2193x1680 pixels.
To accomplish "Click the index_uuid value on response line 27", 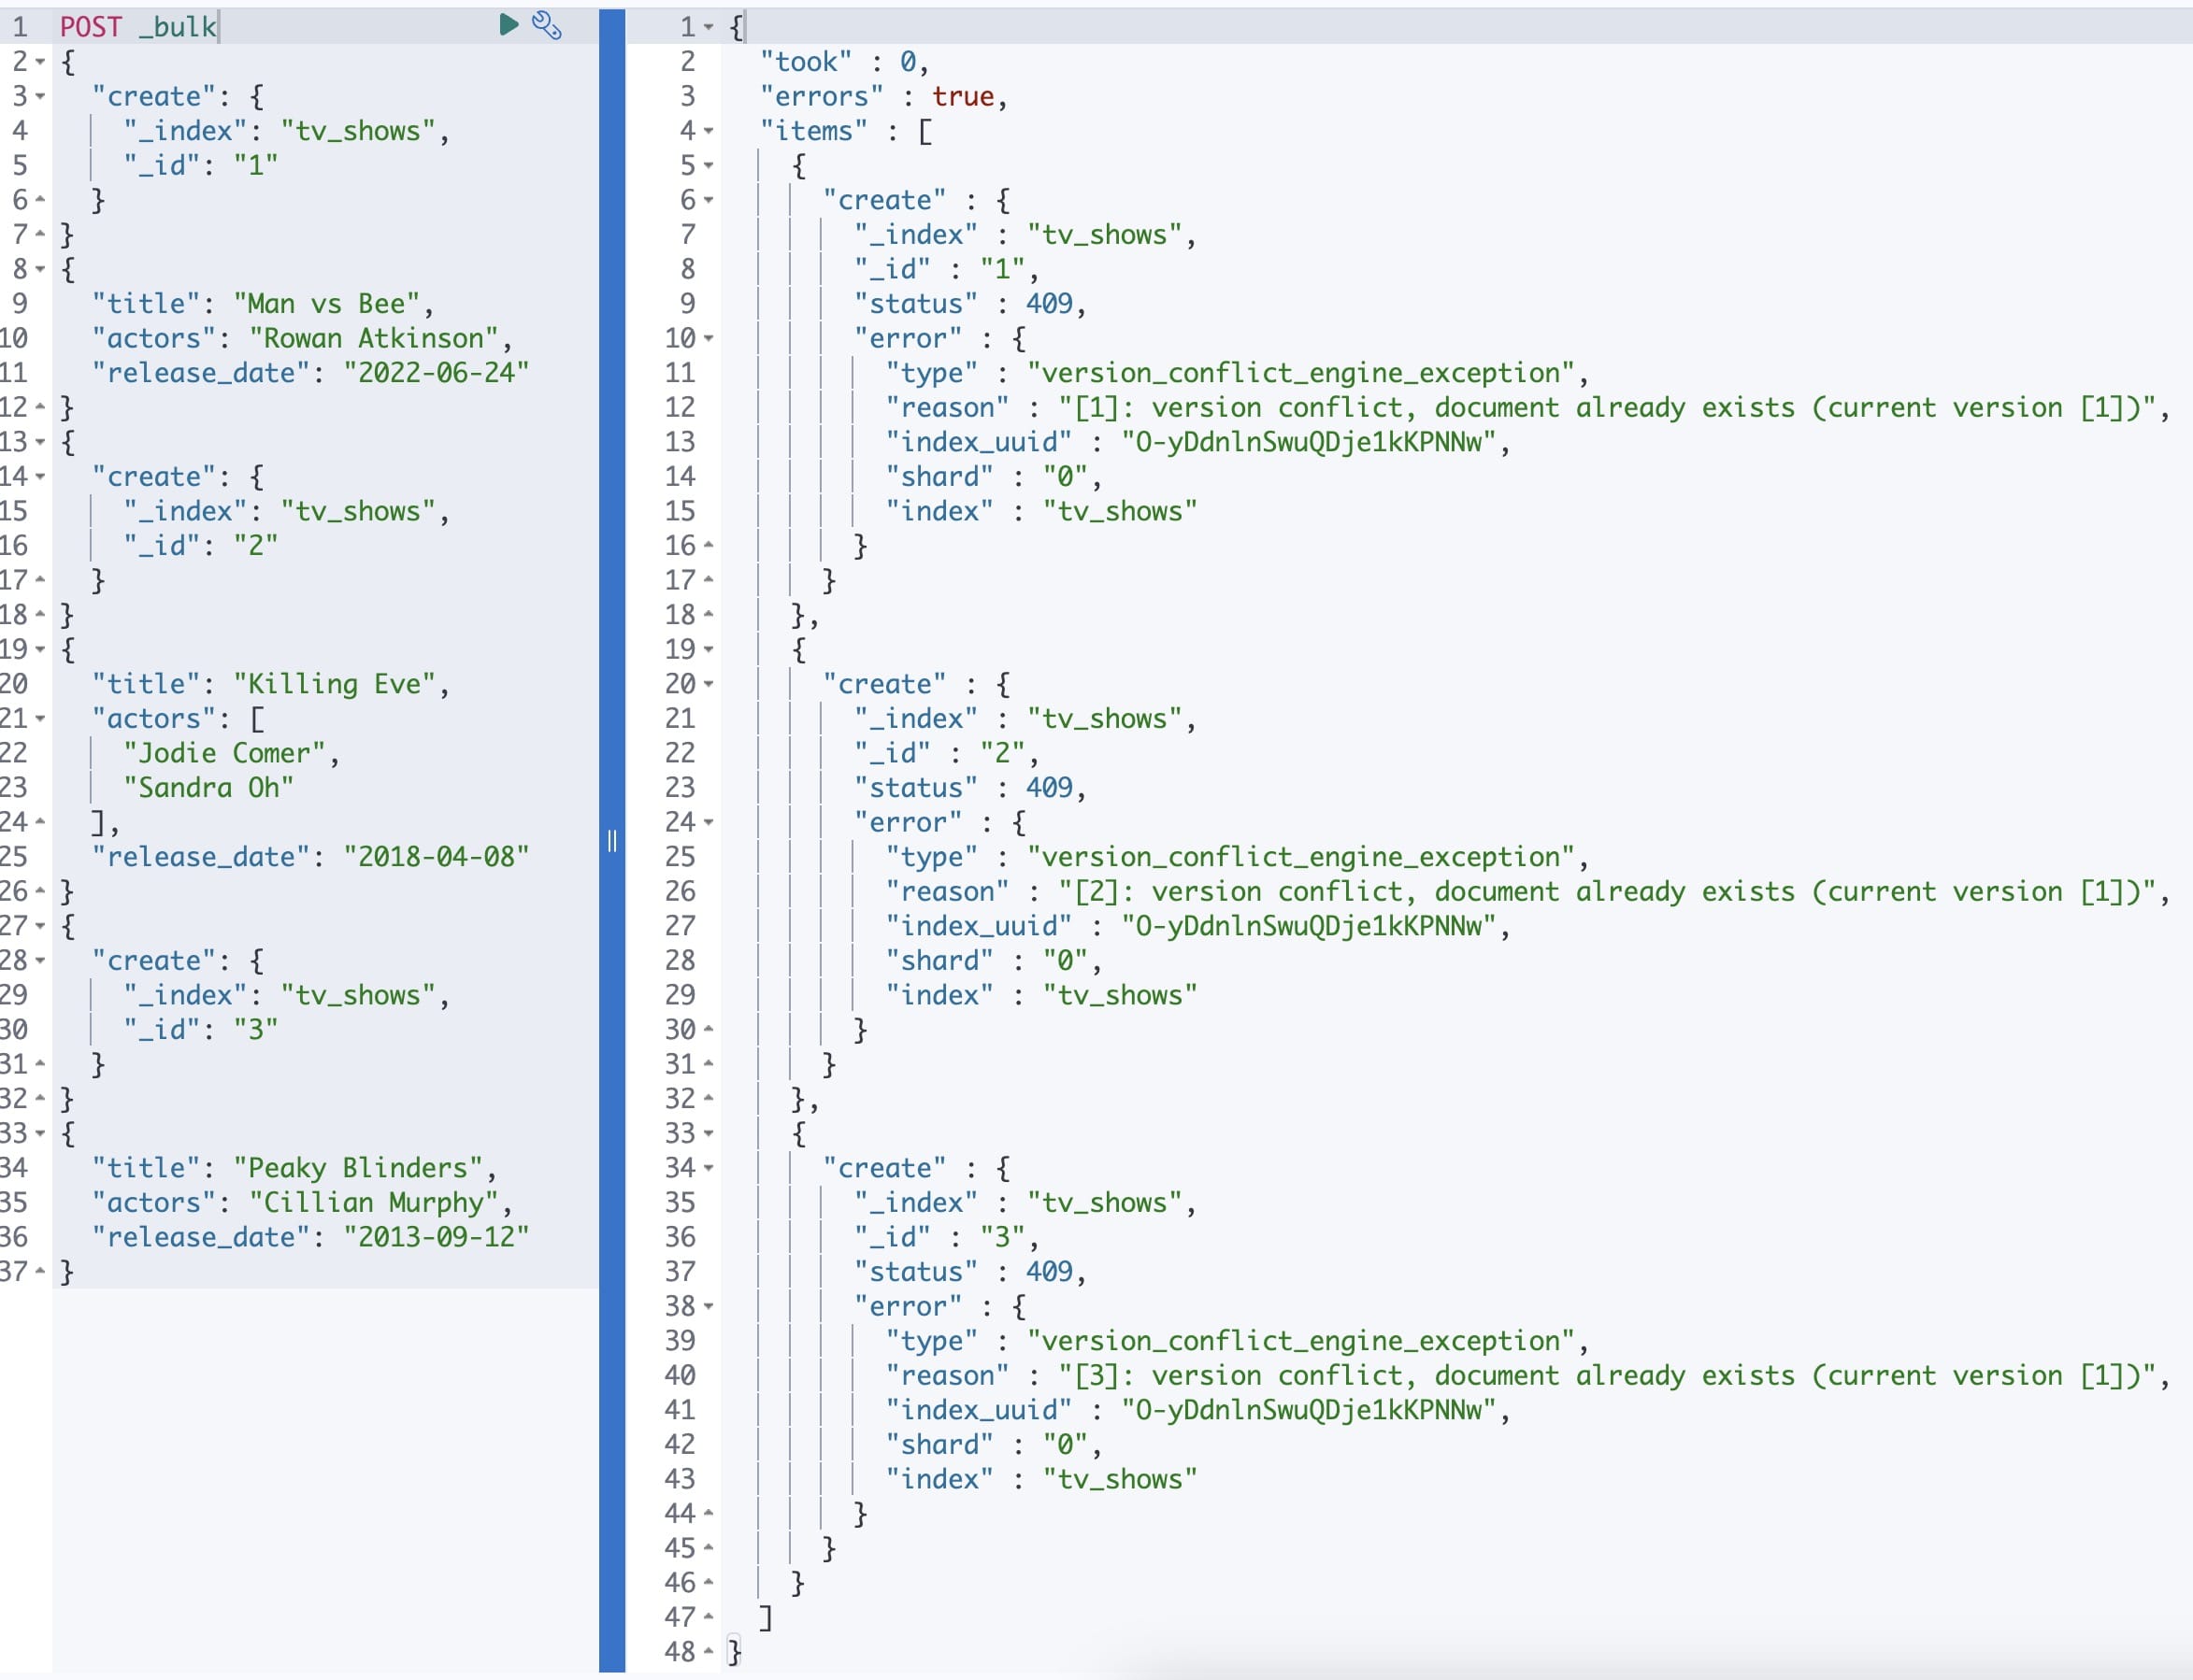I will coord(1309,926).
